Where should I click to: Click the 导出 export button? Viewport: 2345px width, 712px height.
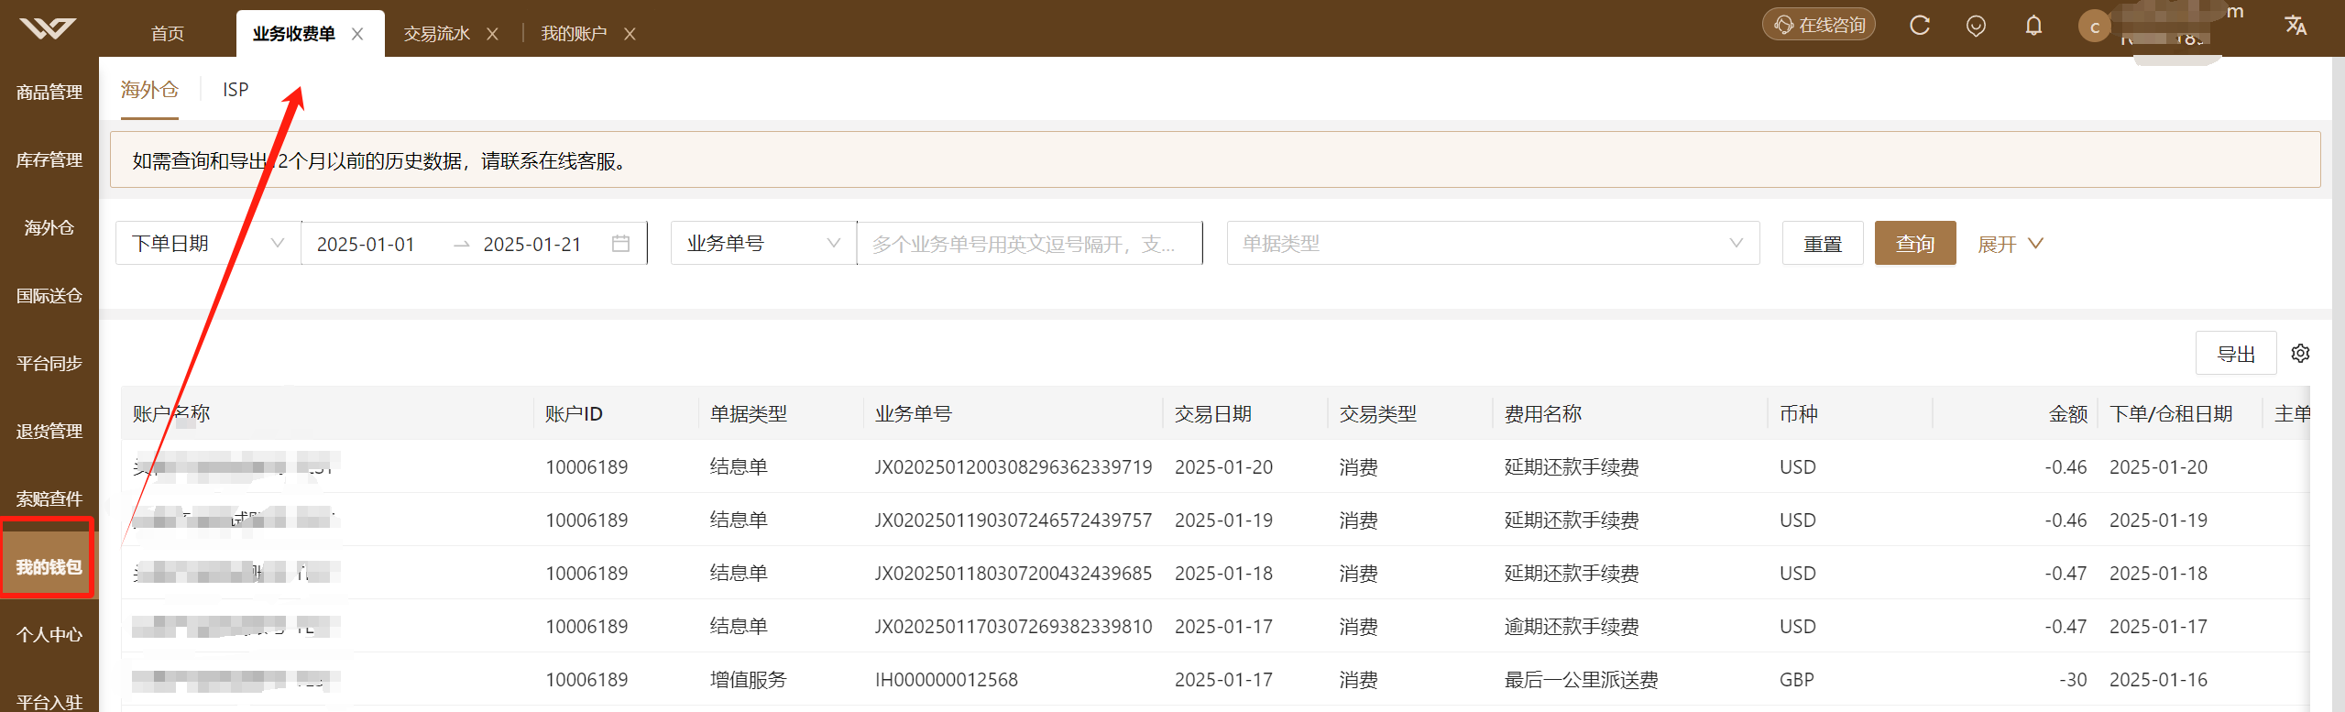point(2236,354)
